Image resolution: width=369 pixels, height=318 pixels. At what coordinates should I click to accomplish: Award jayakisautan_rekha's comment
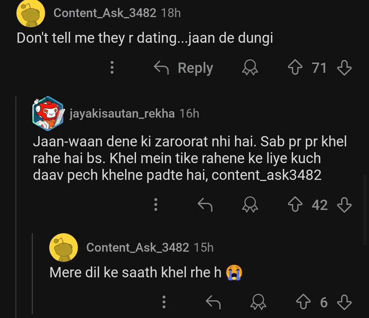pyautogui.click(x=250, y=205)
